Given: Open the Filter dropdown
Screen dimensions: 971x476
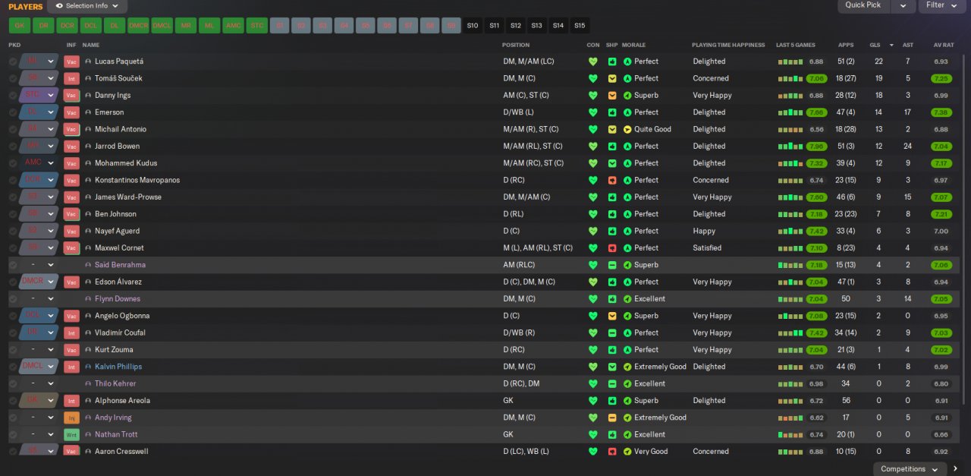Looking at the screenshot, I should point(941,5).
